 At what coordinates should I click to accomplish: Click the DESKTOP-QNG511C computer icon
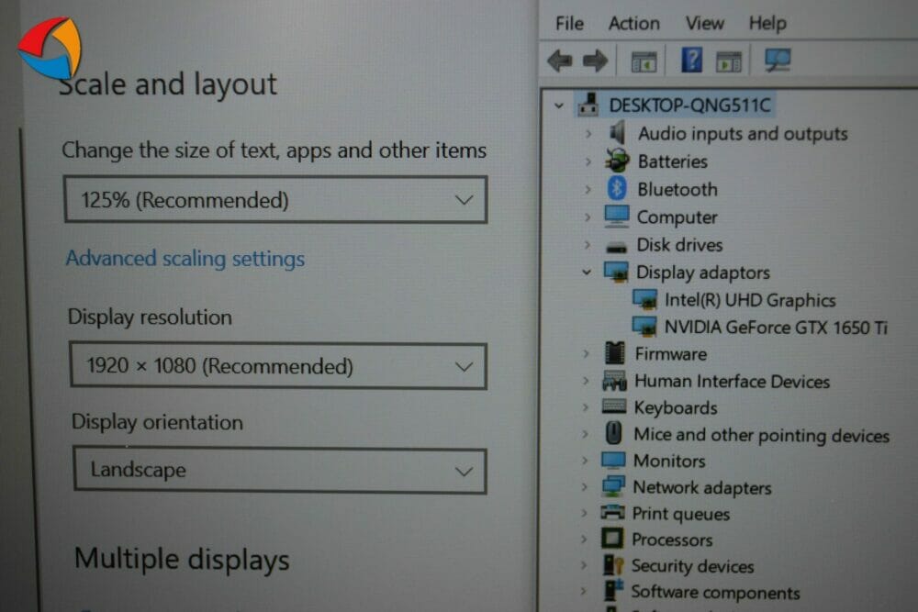(x=588, y=105)
